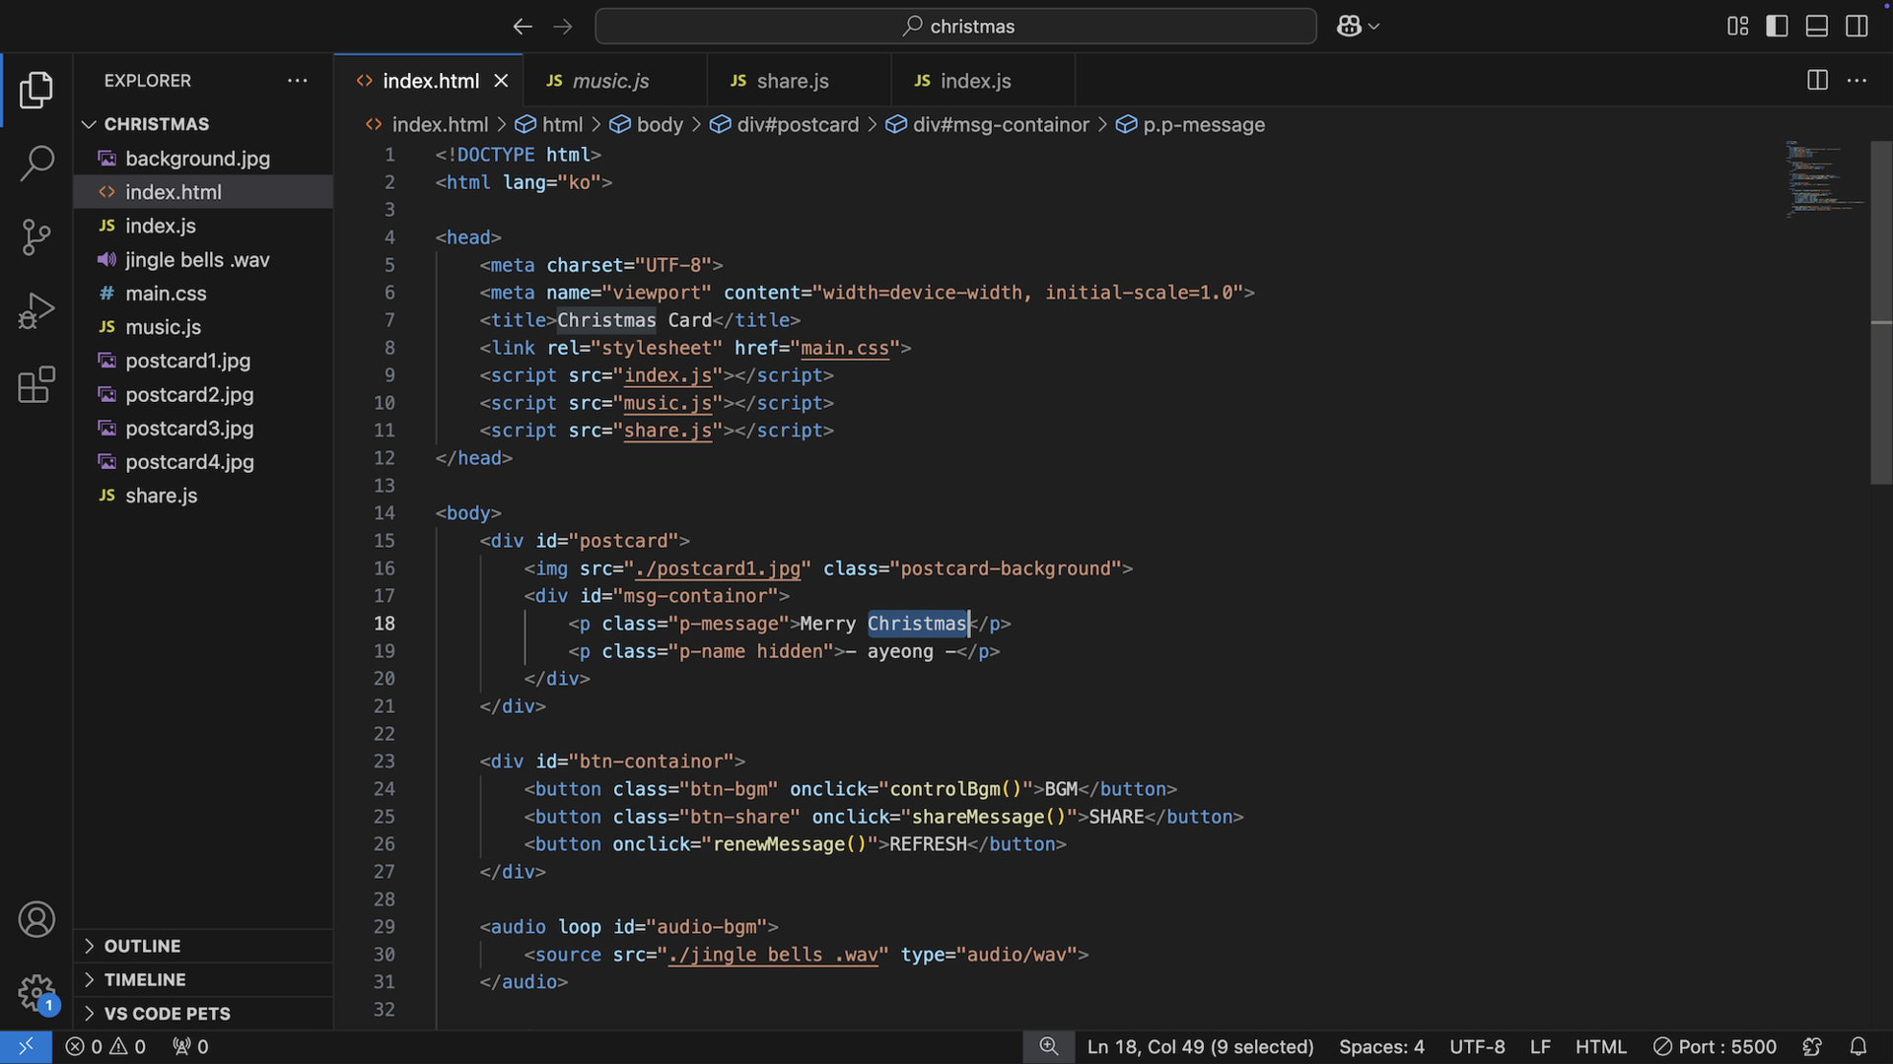1893x1064 pixels.
Task: Expand the TIMELINE section
Action: [x=144, y=979]
